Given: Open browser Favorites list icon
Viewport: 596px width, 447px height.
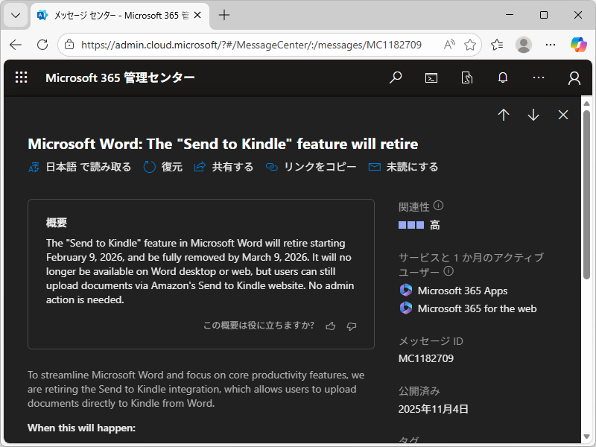Looking at the screenshot, I should point(497,45).
